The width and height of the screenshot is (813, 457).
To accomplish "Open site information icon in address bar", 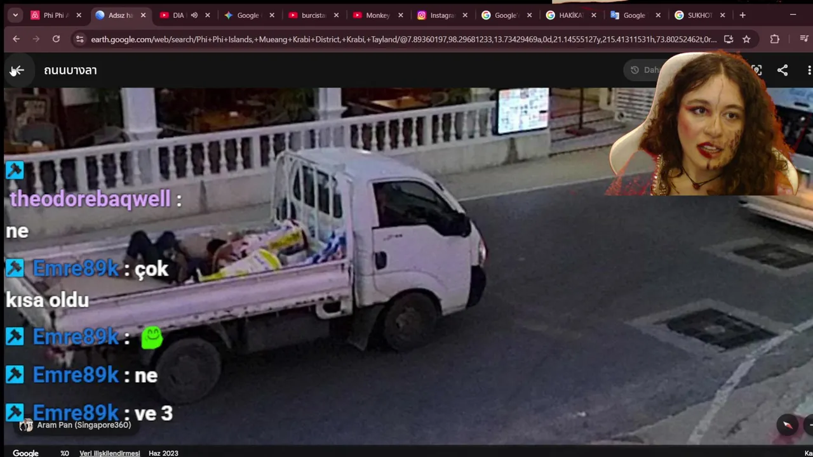I will pos(79,39).
